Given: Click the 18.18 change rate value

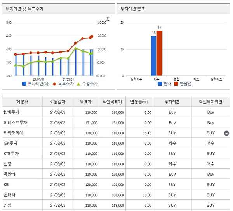Looking at the screenshot, I should coord(147,133).
